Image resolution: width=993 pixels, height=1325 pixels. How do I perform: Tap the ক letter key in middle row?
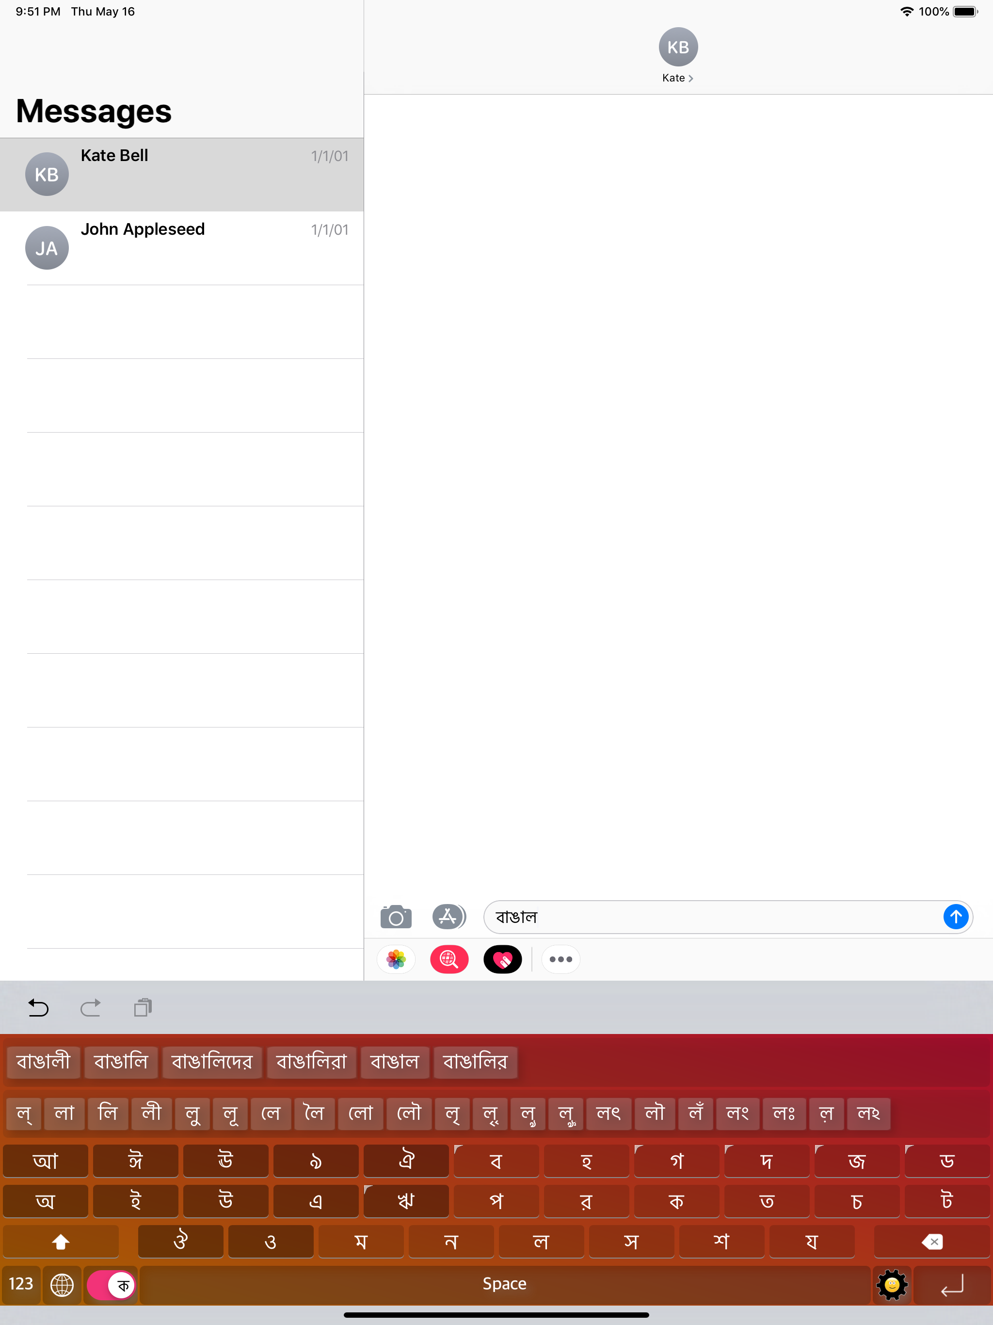pyautogui.click(x=677, y=1201)
